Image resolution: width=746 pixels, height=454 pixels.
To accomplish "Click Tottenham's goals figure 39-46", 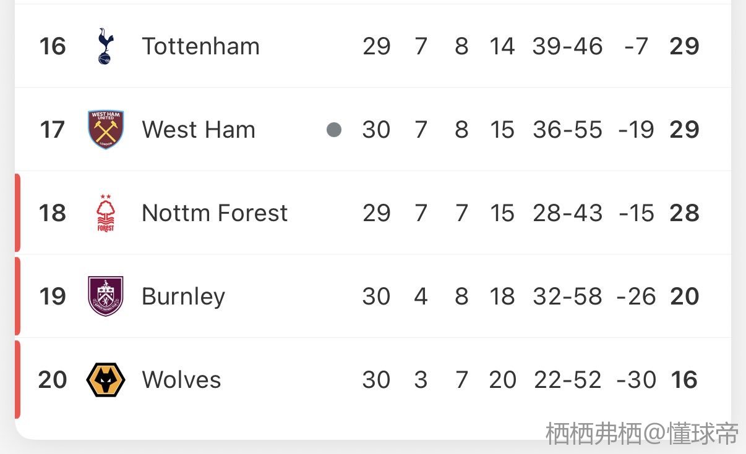I will coord(567,46).
